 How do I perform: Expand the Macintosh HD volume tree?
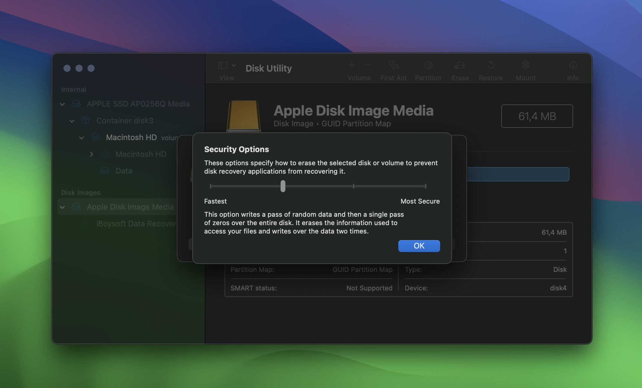click(90, 153)
